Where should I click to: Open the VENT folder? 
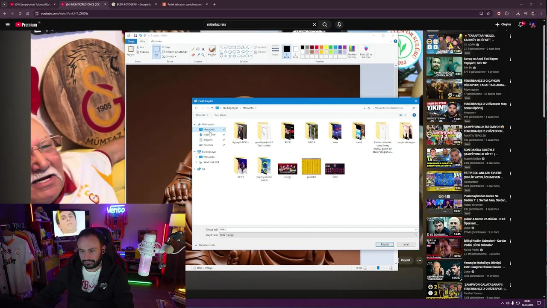241,168
